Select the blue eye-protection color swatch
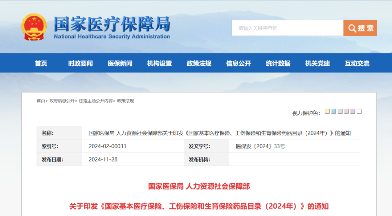Image resolution: width=392 pixels, height=216 pixels. [334, 111]
